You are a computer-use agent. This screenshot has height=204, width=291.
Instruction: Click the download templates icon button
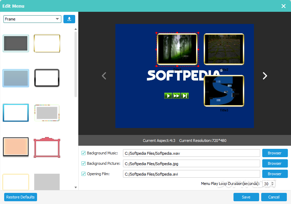(x=69, y=19)
